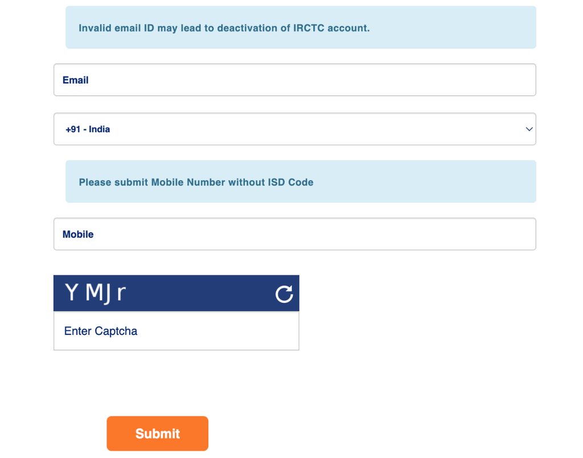583x458 pixels.
Task: Click the Enter Captcha text box
Action: point(176,331)
